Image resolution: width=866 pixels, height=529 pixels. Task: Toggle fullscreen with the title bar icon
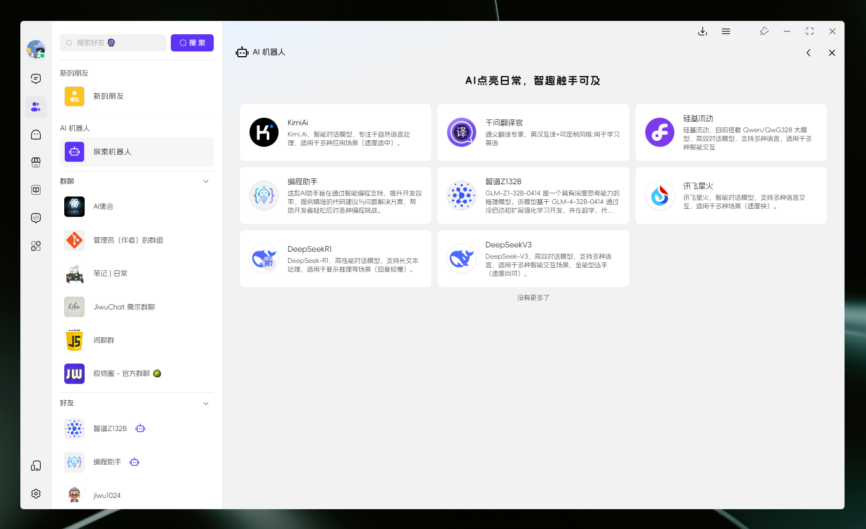click(x=810, y=32)
